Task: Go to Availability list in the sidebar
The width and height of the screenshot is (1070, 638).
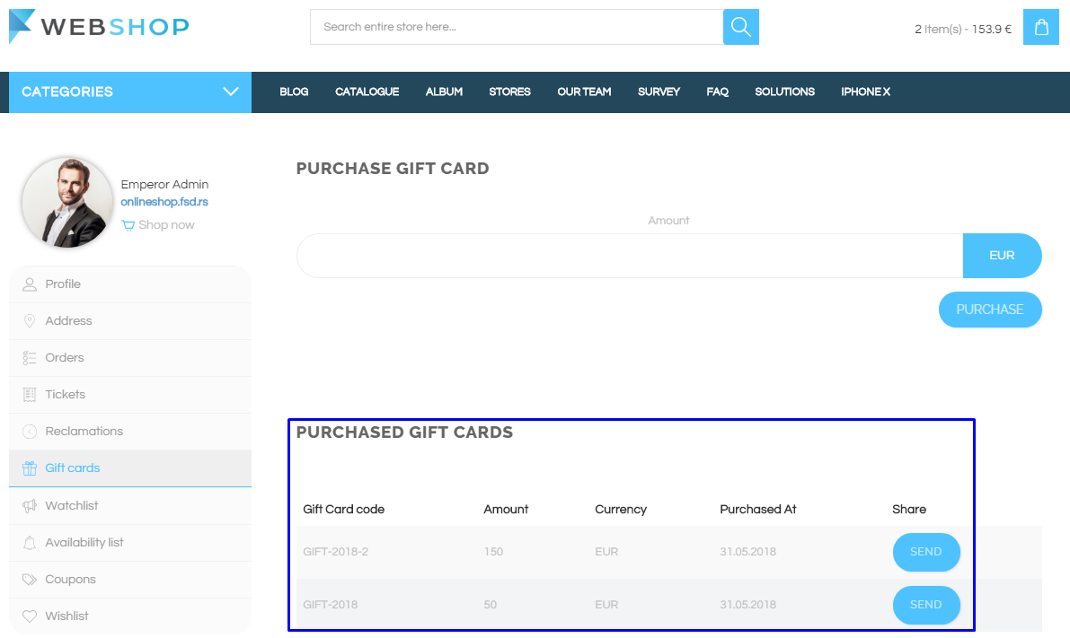Action: click(x=130, y=543)
